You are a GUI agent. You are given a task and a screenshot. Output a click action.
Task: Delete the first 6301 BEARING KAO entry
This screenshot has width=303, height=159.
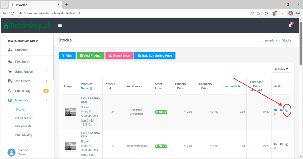(275, 114)
